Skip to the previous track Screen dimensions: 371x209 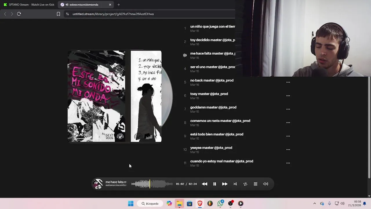tap(204, 184)
